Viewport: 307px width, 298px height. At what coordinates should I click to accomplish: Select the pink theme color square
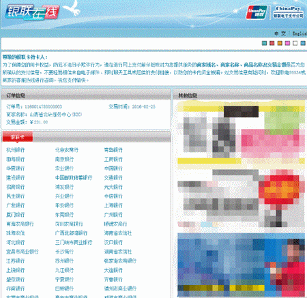pyautogui.click(x=287, y=43)
